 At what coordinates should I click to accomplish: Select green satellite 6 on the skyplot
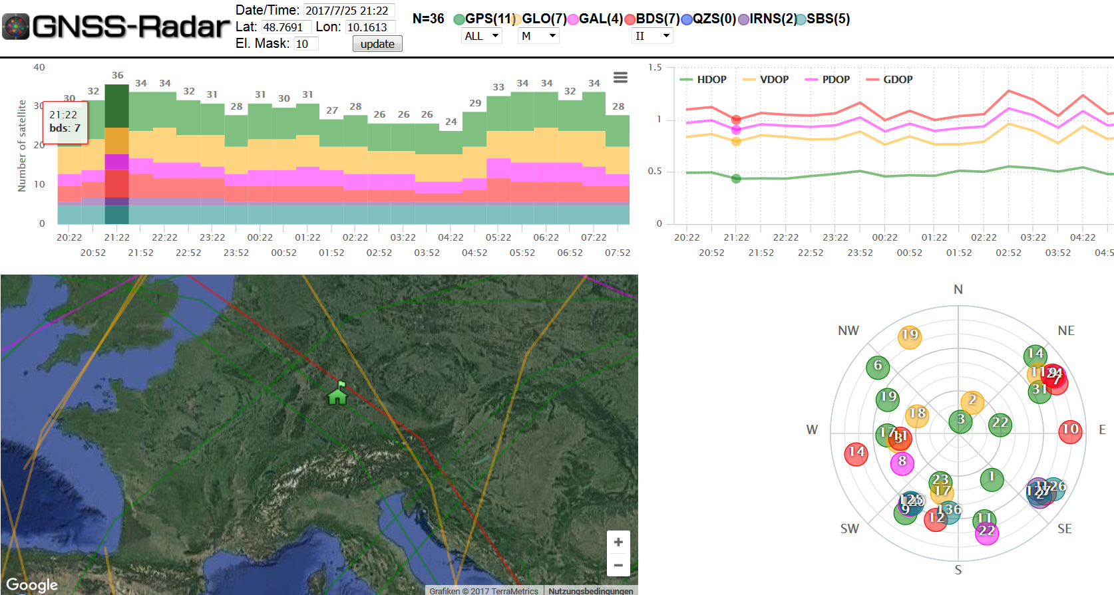(x=878, y=366)
